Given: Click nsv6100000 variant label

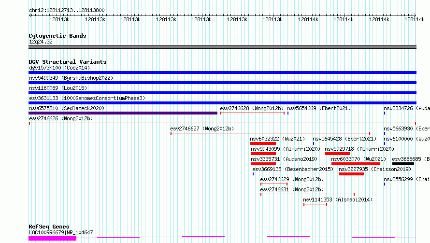Looking at the screenshot, I should (x=407, y=139).
